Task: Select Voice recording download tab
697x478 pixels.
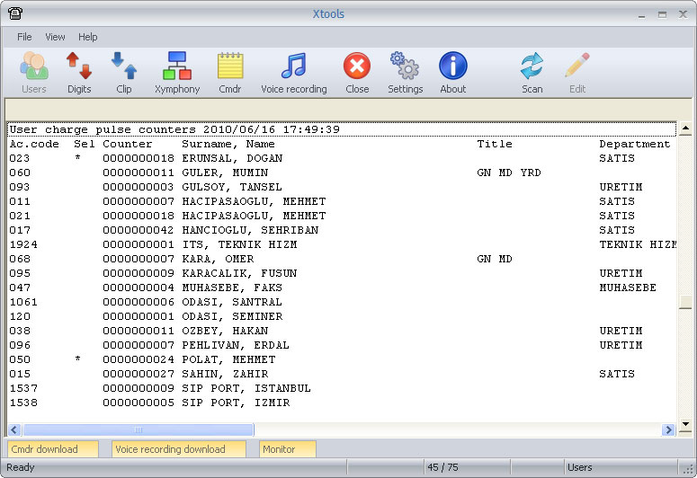Action: click(178, 449)
